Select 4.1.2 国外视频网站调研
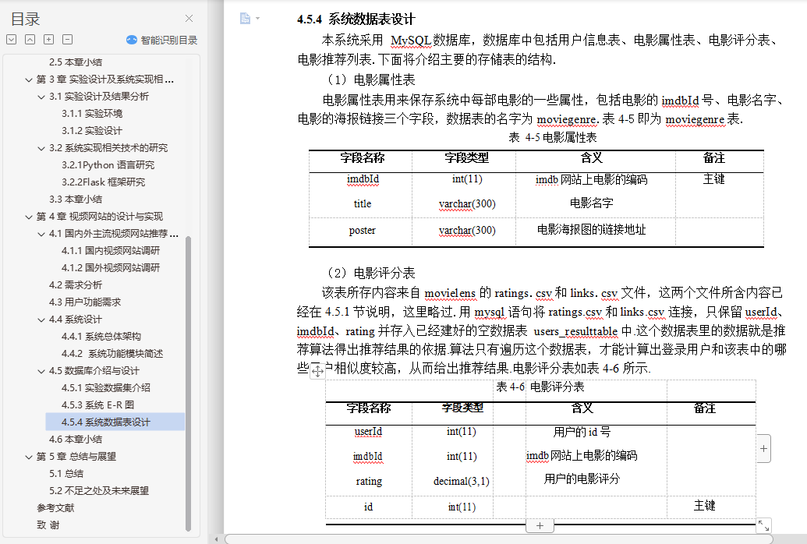This screenshot has width=807, height=544. [111, 267]
